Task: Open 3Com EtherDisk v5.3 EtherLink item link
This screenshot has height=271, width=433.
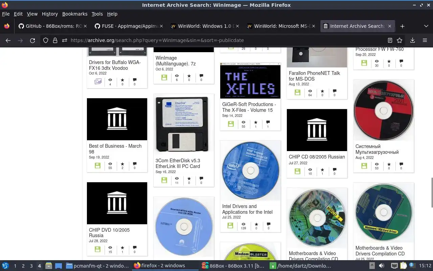Action: click(x=178, y=163)
